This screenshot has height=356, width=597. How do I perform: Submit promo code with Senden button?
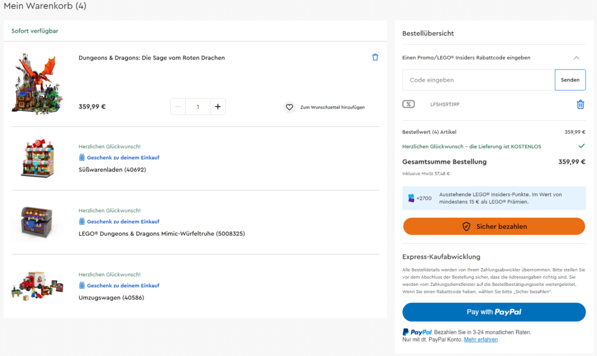coord(570,80)
